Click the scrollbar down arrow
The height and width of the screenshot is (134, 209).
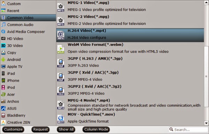206,123
